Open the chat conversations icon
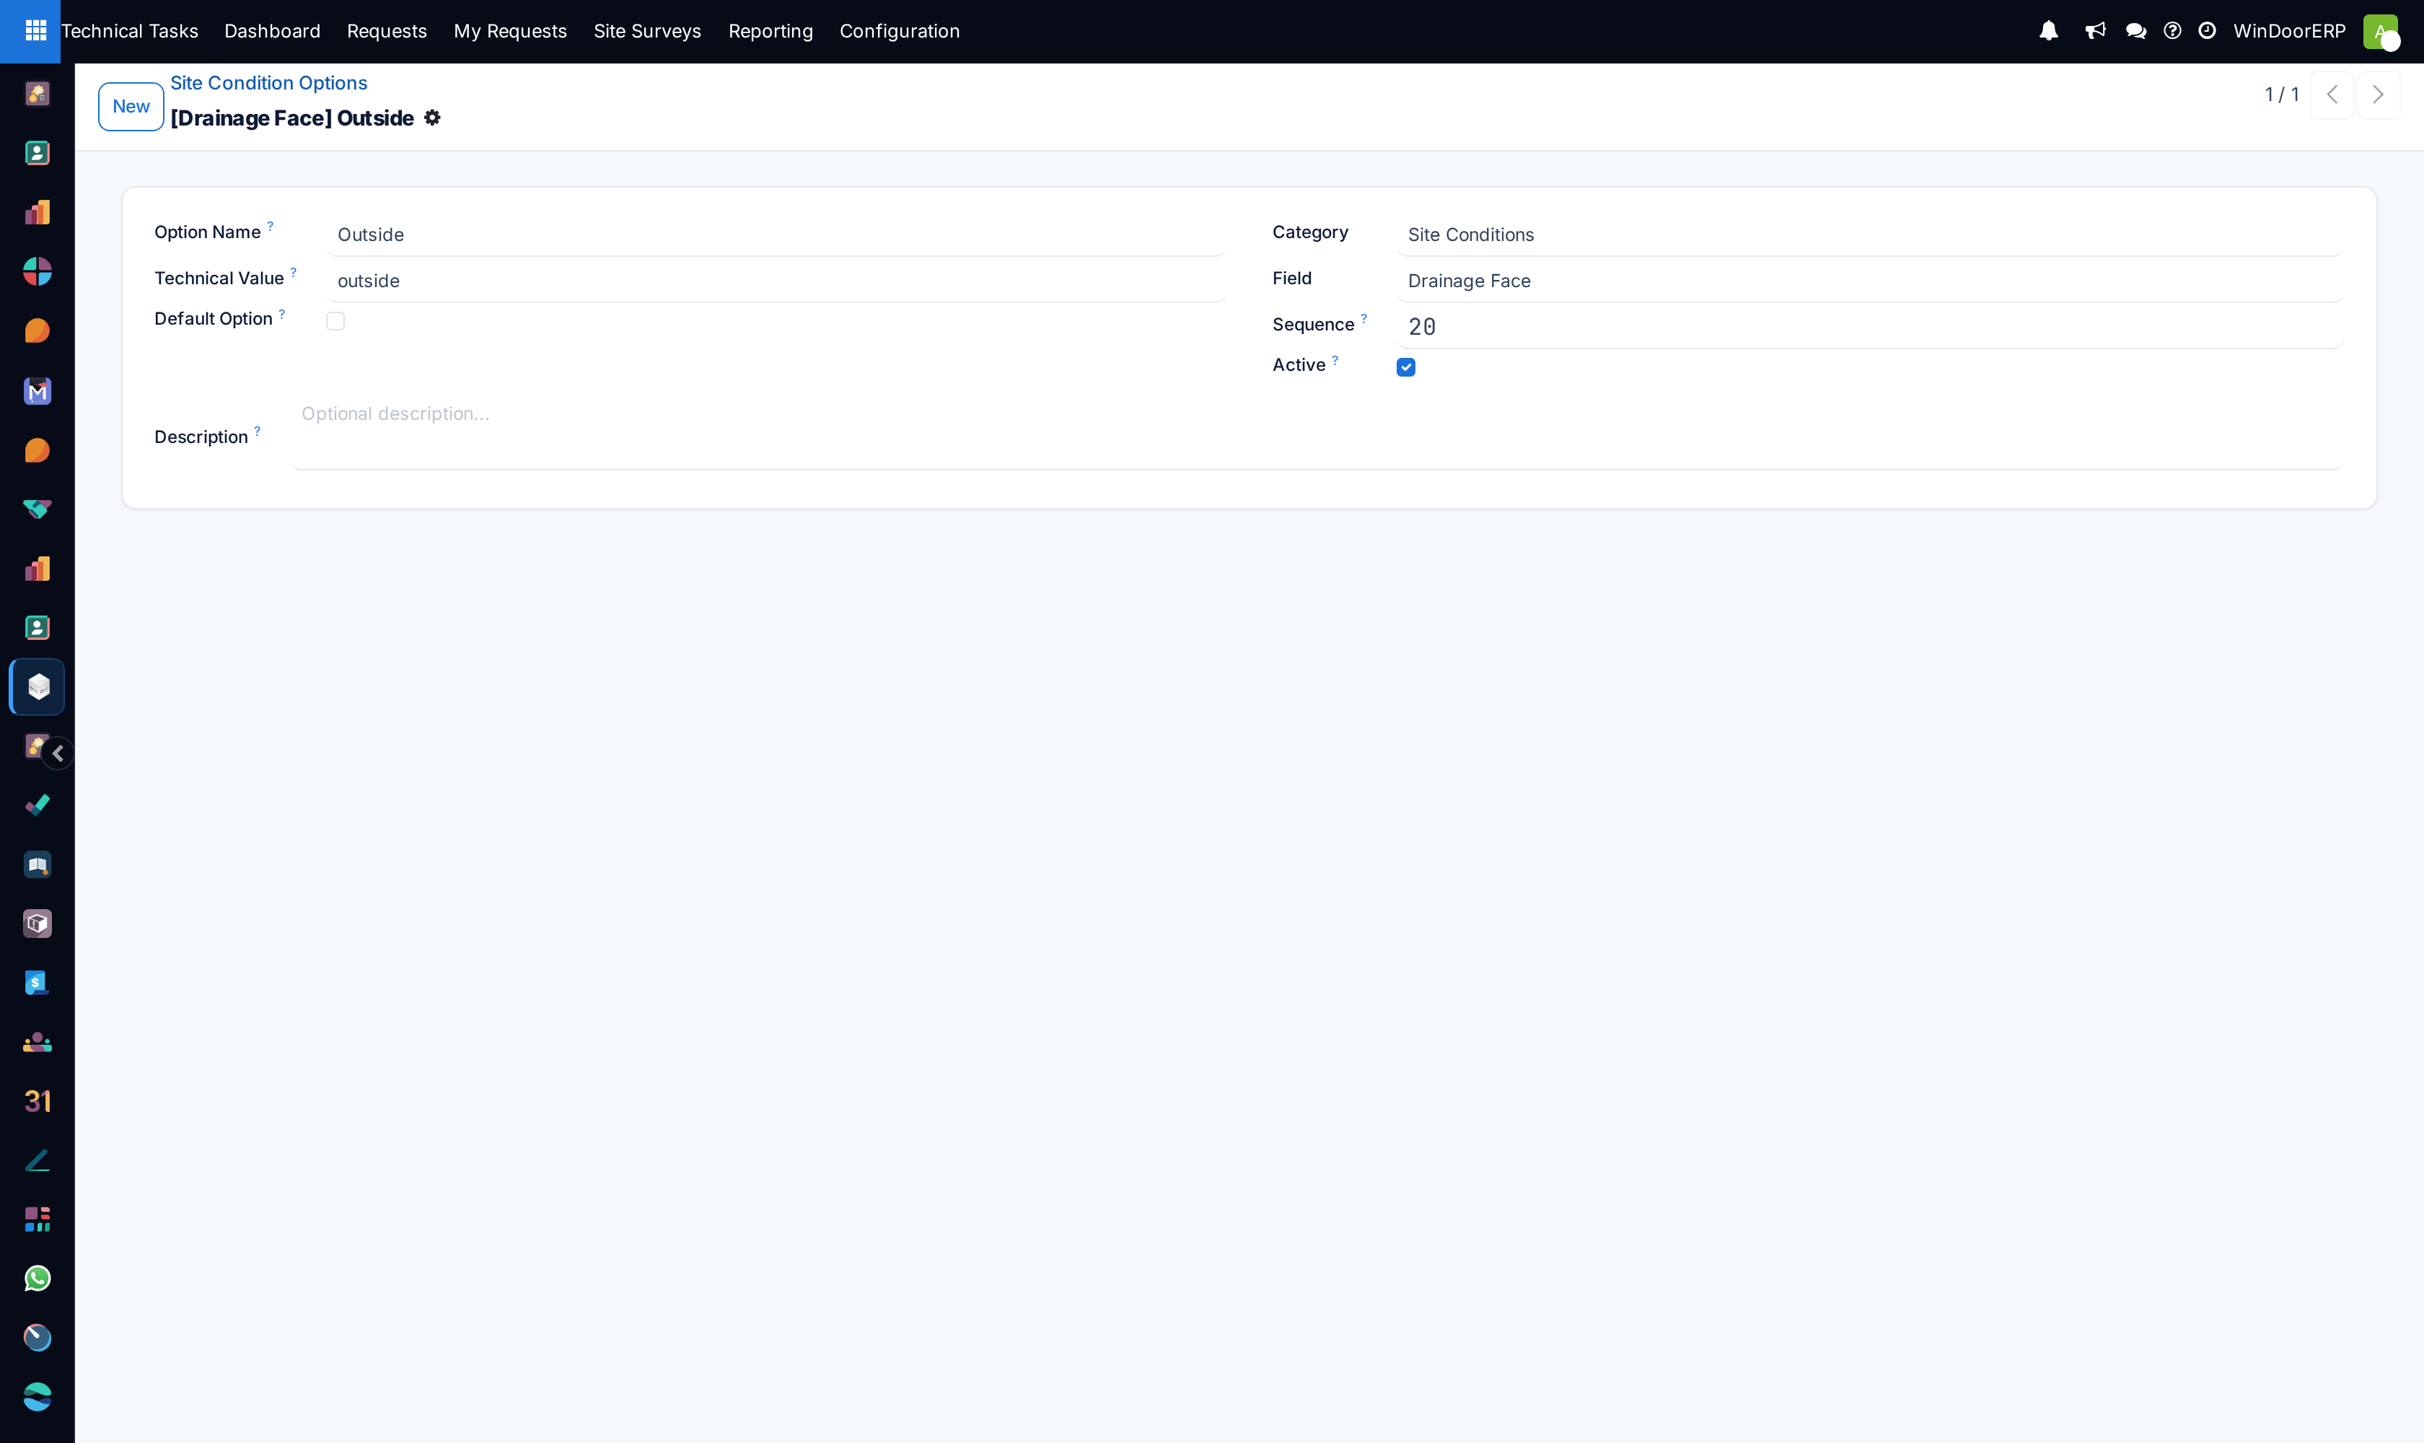Image resolution: width=2424 pixels, height=1443 pixels. [2136, 31]
